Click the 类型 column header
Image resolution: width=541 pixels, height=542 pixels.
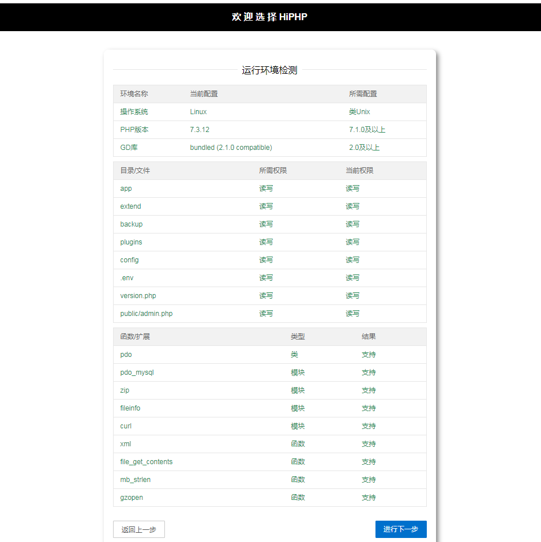click(x=298, y=337)
